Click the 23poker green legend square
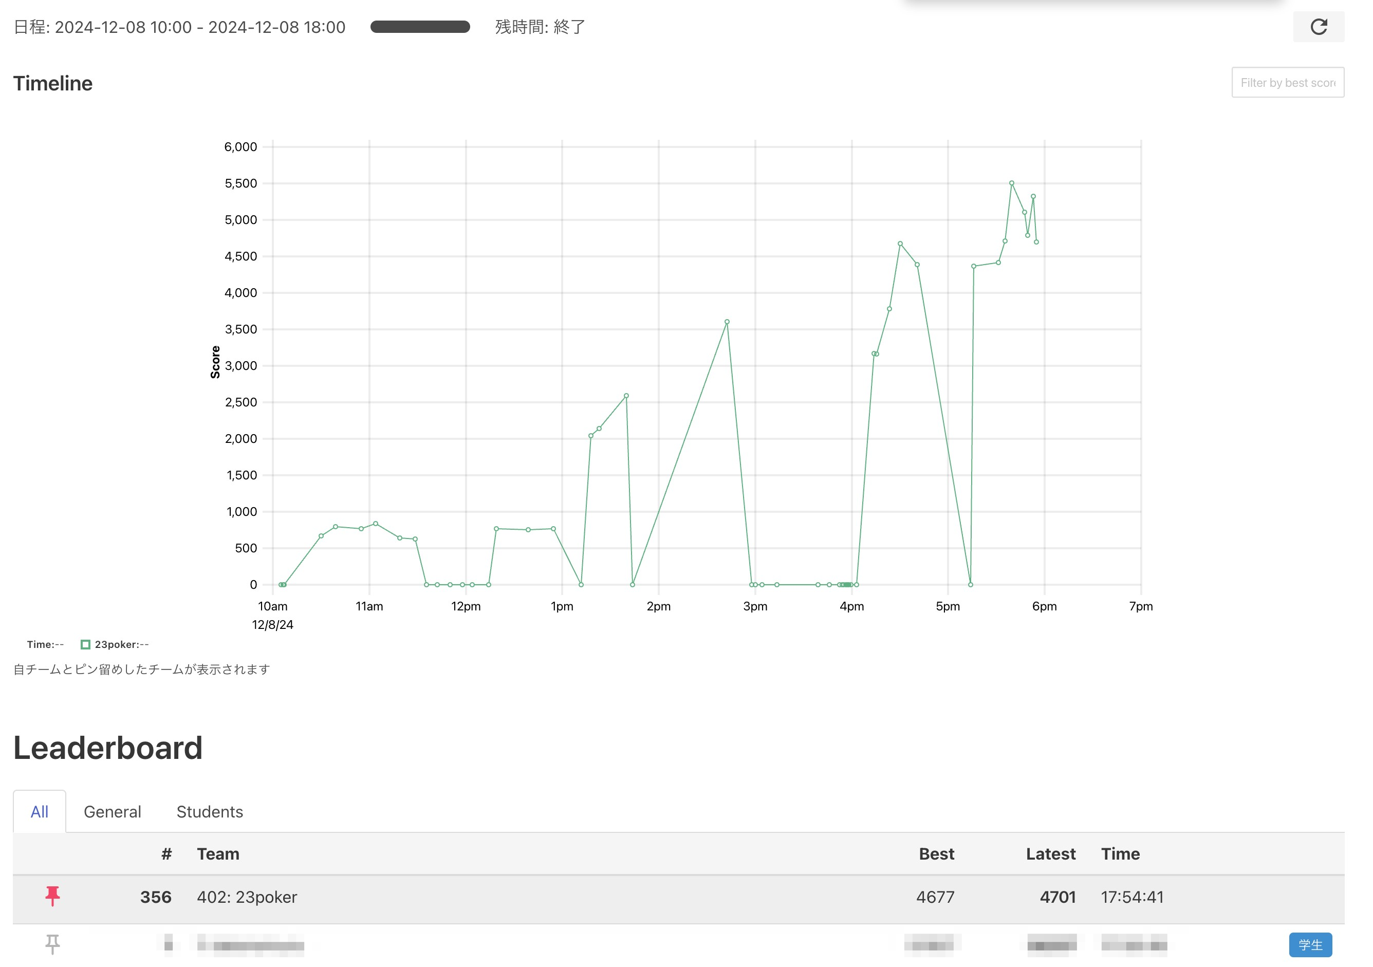 click(x=85, y=644)
